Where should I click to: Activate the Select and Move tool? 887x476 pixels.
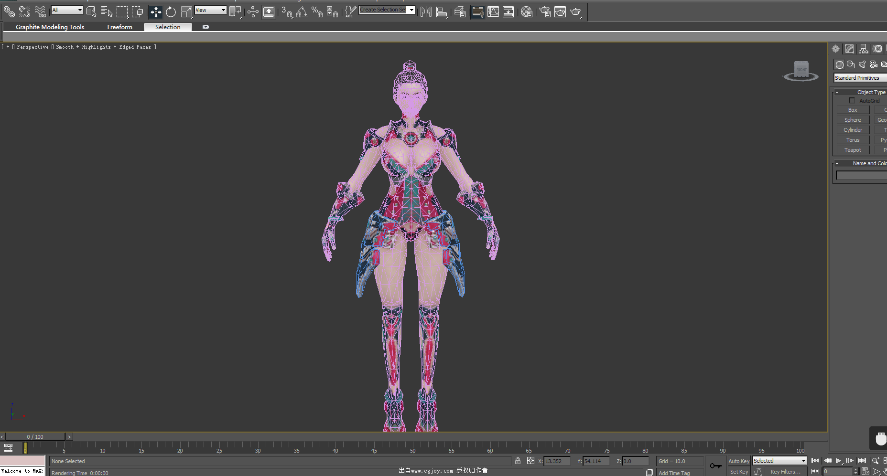[x=155, y=12]
